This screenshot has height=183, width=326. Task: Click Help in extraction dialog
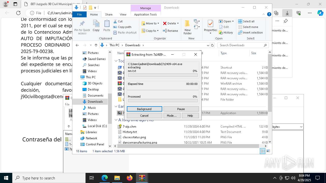click(190, 115)
